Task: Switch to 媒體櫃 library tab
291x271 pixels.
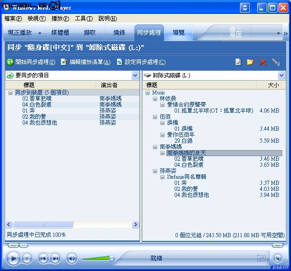Action: pyautogui.click(x=60, y=33)
